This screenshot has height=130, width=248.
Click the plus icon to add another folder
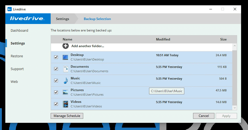tap(66, 46)
